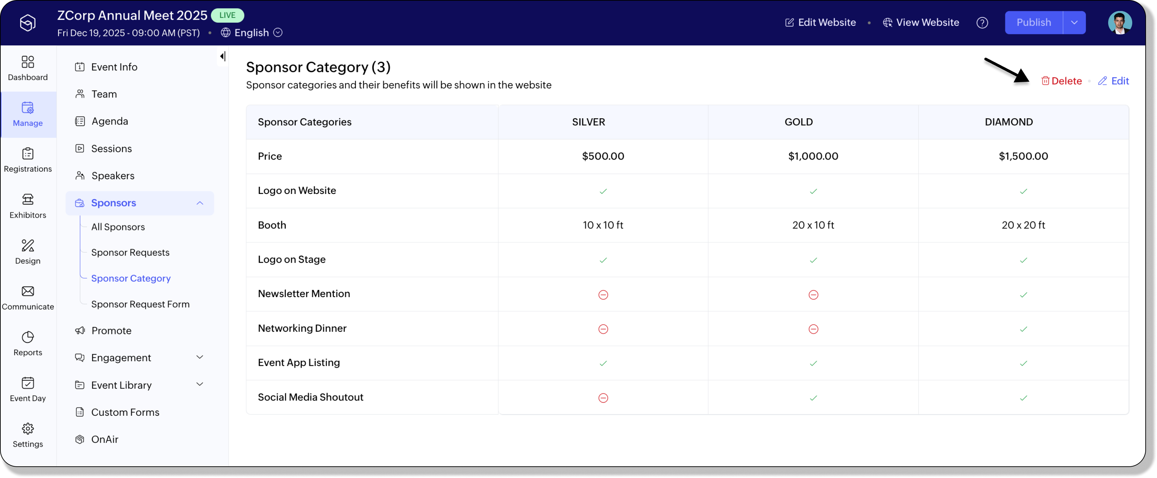This screenshot has width=1157, height=478.
Task: Click the help question mark icon
Action: point(982,22)
